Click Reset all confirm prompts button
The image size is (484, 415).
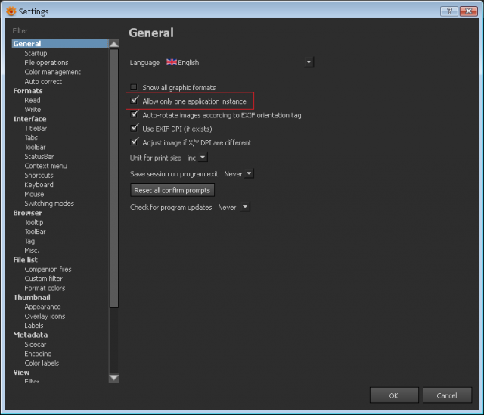coord(172,190)
